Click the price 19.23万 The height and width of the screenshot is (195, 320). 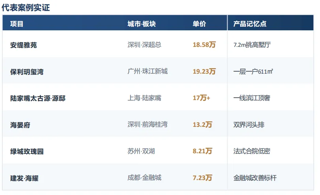coord(204,71)
